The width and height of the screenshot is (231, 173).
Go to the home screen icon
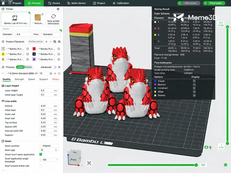pos(3,3)
